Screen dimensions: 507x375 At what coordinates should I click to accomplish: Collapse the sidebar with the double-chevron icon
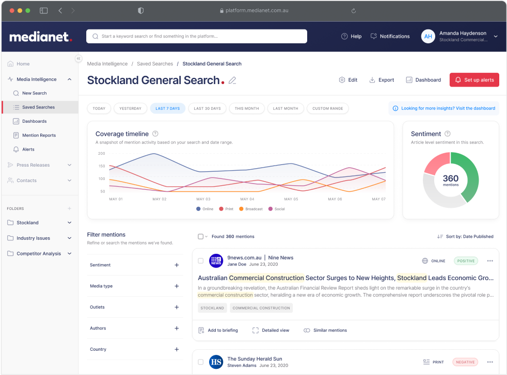[78, 59]
